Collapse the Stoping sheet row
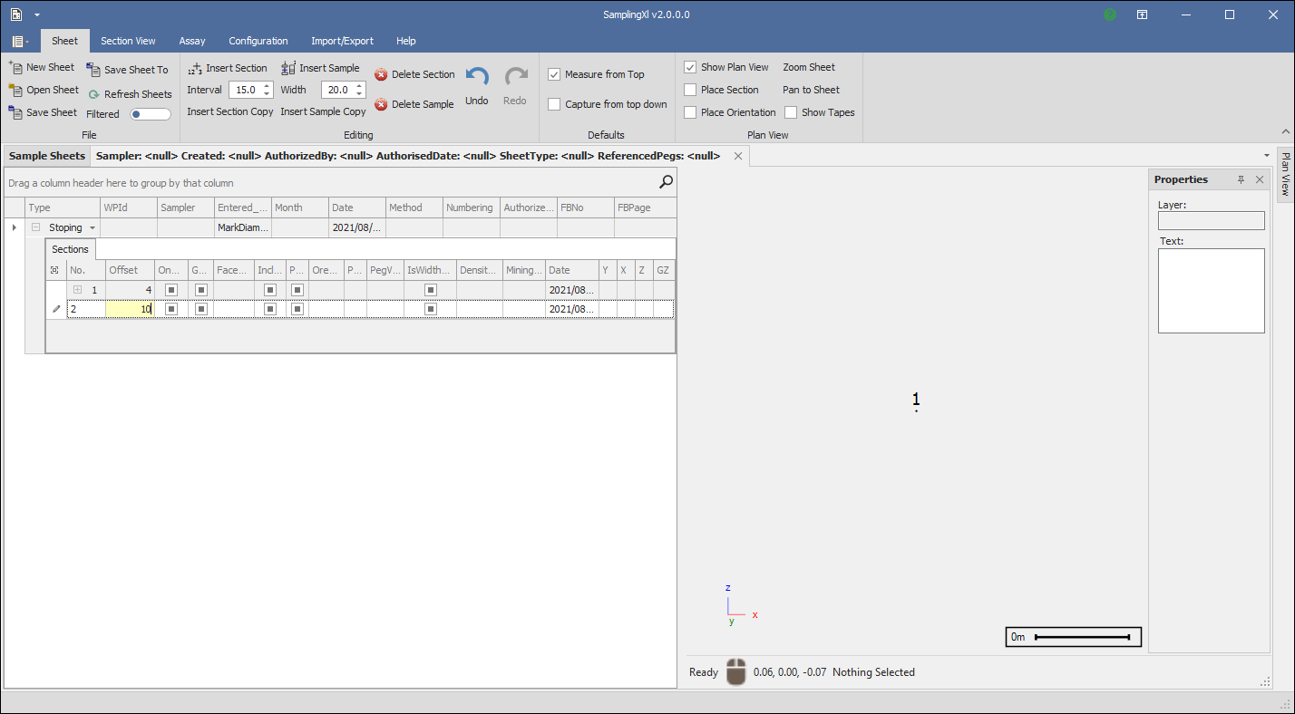This screenshot has width=1295, height=714. [36, 227]
